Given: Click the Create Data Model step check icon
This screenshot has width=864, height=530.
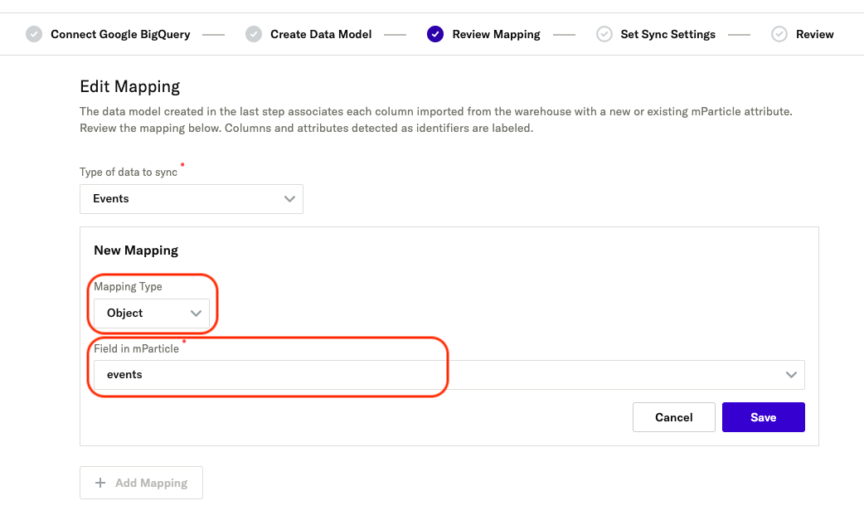Looking at the screenshot, I should click(254, 34).
